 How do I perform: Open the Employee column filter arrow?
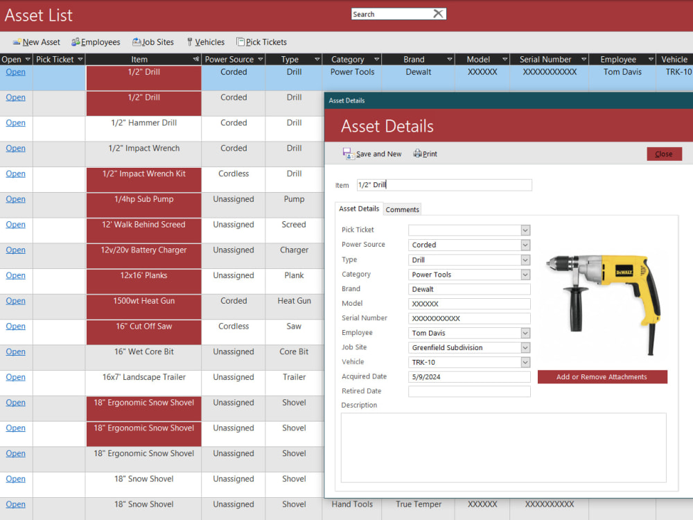tap(651, 59)
